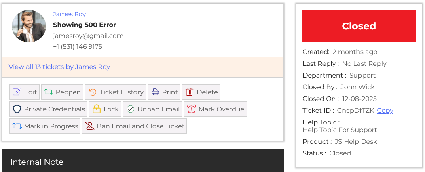Open James Roy profile link

pyautogui.click(x=69, y=14)
